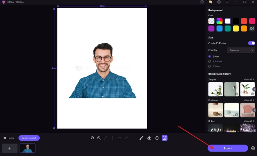Open the hamburger menu in title bar

coord(227,2)
